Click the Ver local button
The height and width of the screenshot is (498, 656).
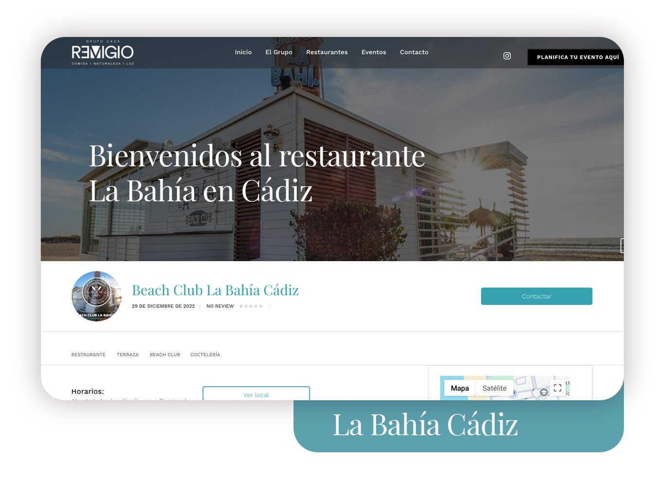coord(256,394)
